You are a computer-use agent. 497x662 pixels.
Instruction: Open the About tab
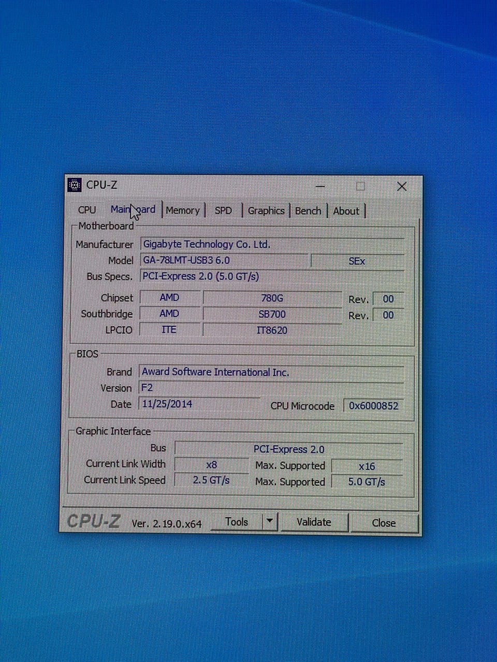tap(346, 210)
